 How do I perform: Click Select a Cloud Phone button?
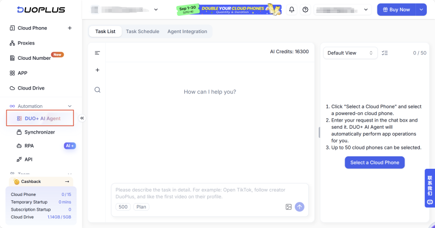pyautogui.click(x=375, y=163)
